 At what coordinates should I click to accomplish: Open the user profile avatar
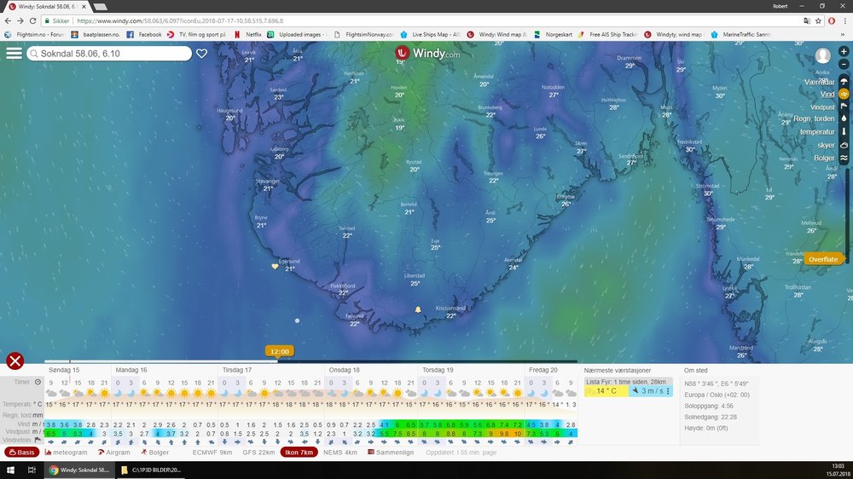(x=822, y=55)
